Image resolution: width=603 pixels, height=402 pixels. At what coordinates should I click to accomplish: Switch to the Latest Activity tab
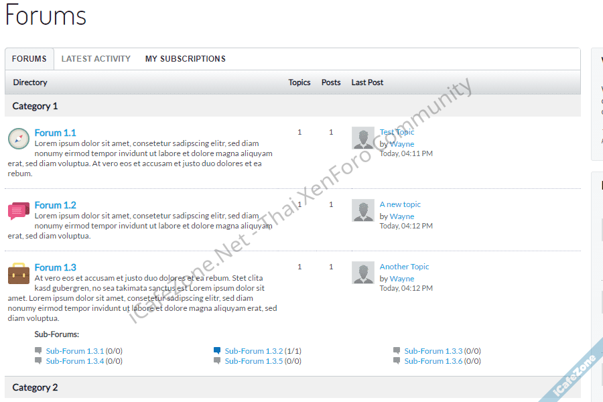pos(96,59)
